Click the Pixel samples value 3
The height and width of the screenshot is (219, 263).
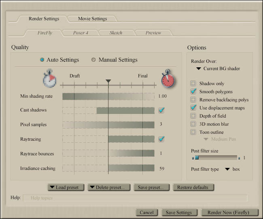[x=161, y=124]
